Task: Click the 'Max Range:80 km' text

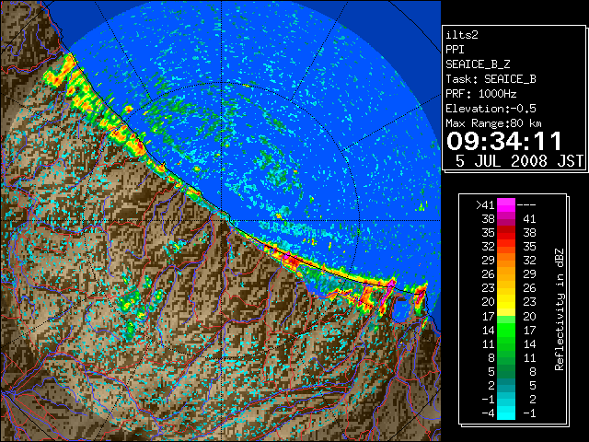Action: (493, 123)
